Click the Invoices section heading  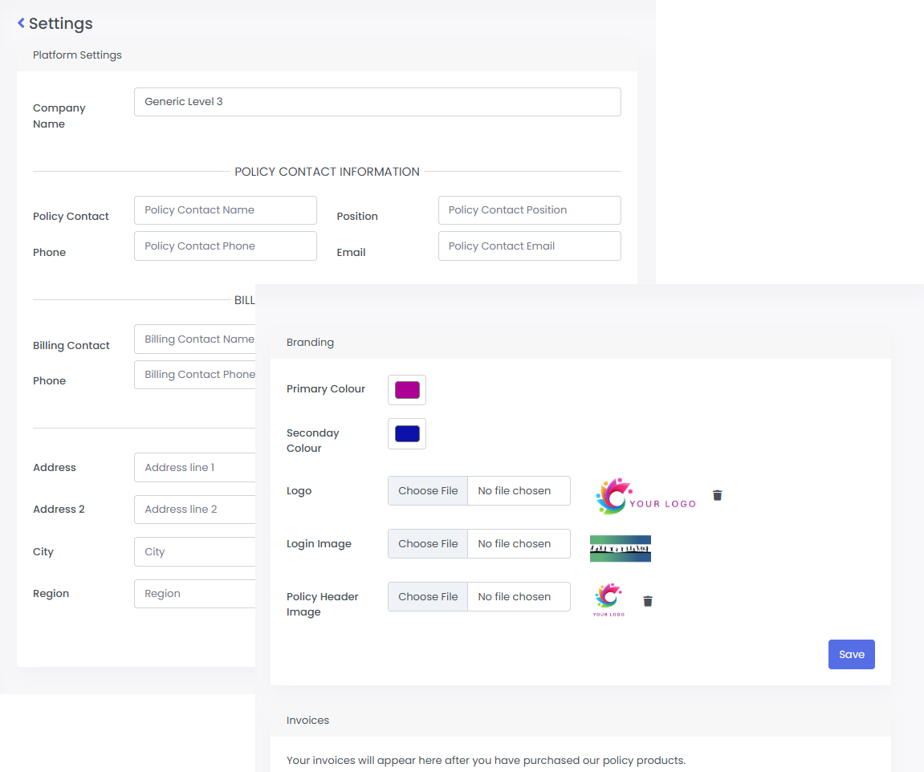coord(307,720)
